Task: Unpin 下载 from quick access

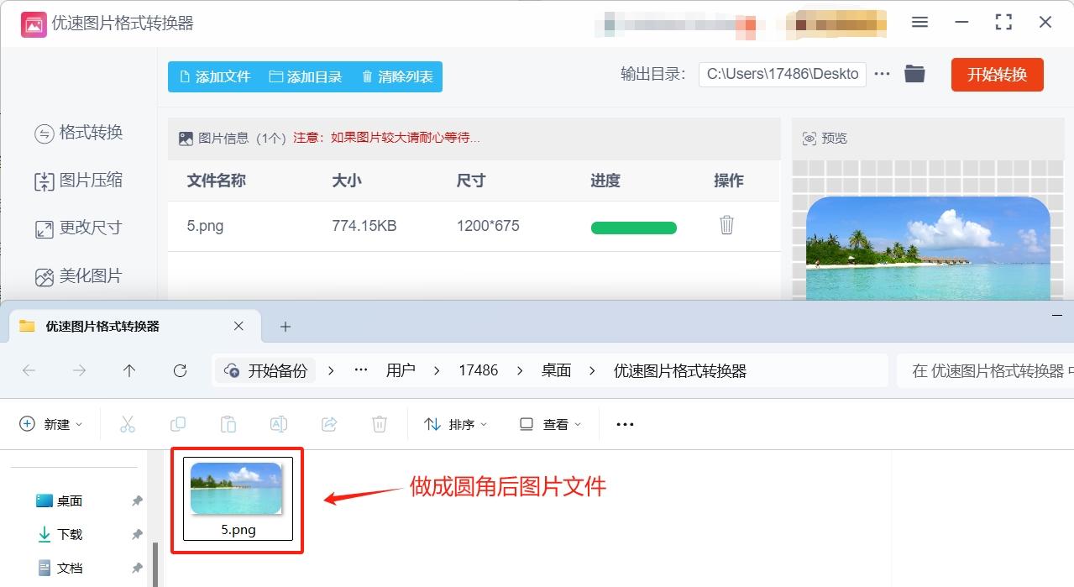Action: pyautogui.click(x=137, y=533)
